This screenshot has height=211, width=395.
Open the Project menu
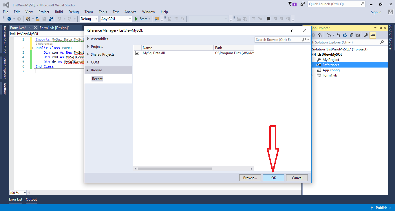44,12
